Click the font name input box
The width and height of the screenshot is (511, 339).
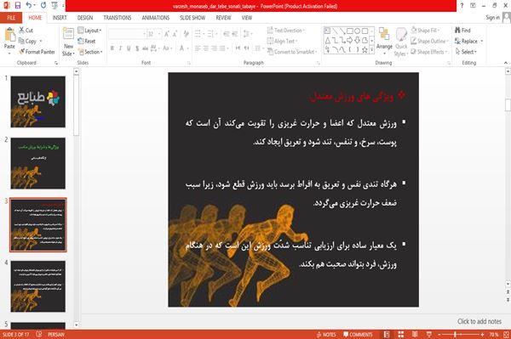[x=127, y=34]
